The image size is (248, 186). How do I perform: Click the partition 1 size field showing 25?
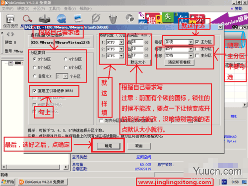(x=137, y=42)
